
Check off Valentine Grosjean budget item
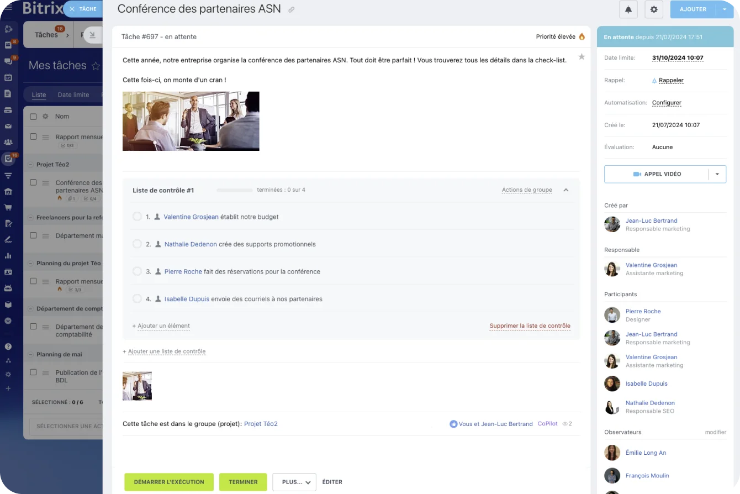coord(137,217)
